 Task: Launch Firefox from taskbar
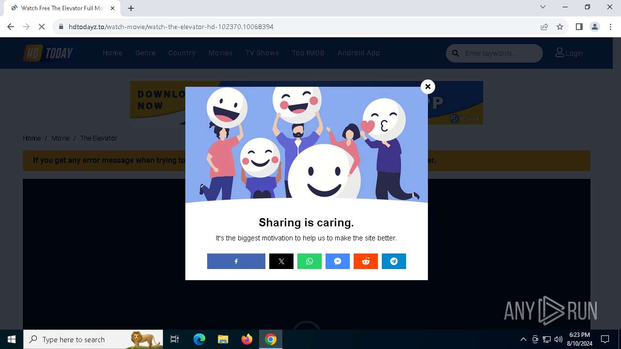247,339
